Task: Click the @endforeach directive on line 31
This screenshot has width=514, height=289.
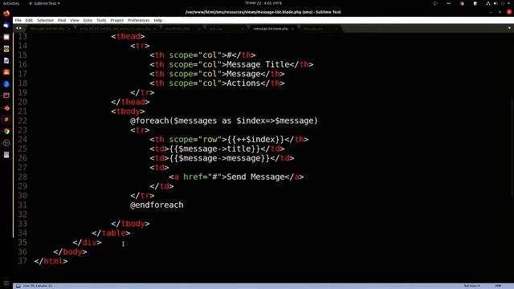Action: [x=157, y=206]
